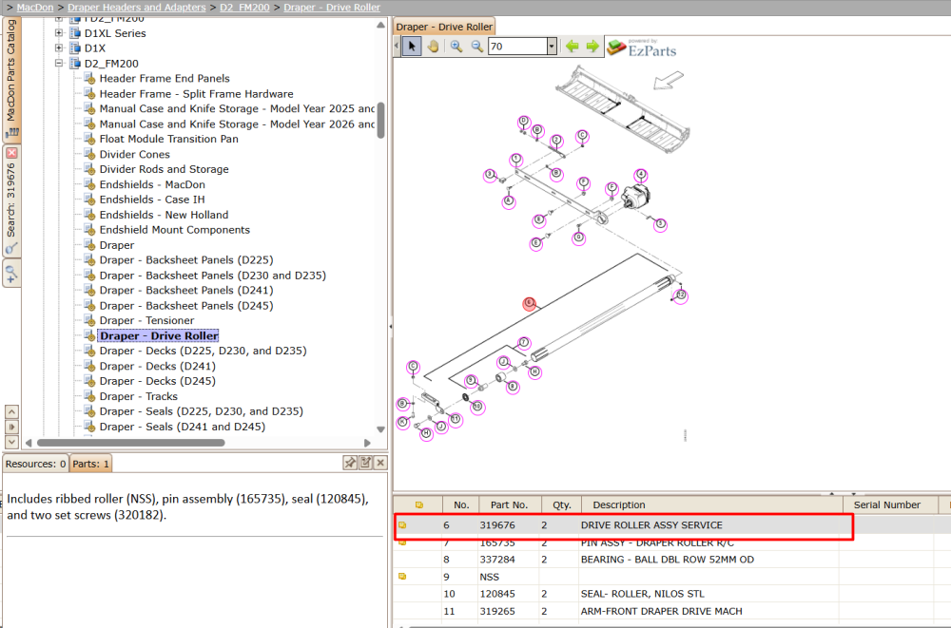Go to previous page with green arrow

tap(572, 46)
